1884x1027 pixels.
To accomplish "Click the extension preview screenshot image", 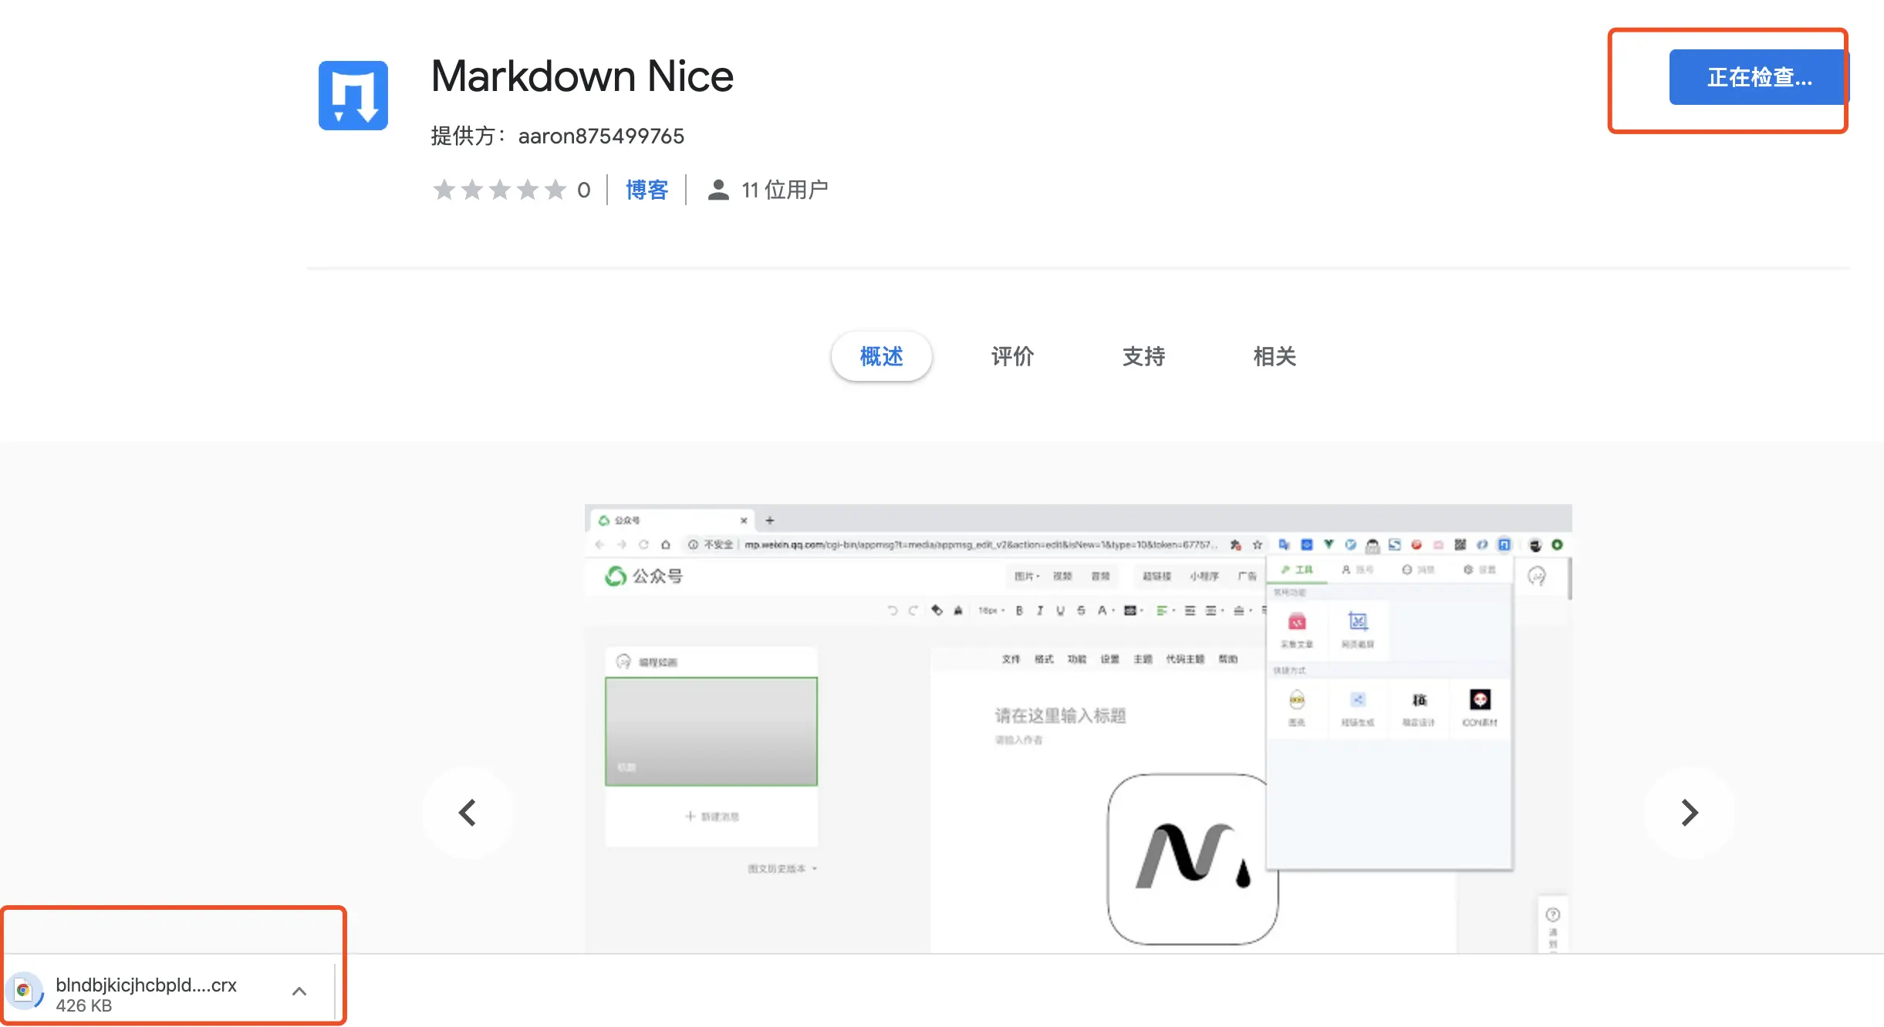I will click(x=1078, y=729).
